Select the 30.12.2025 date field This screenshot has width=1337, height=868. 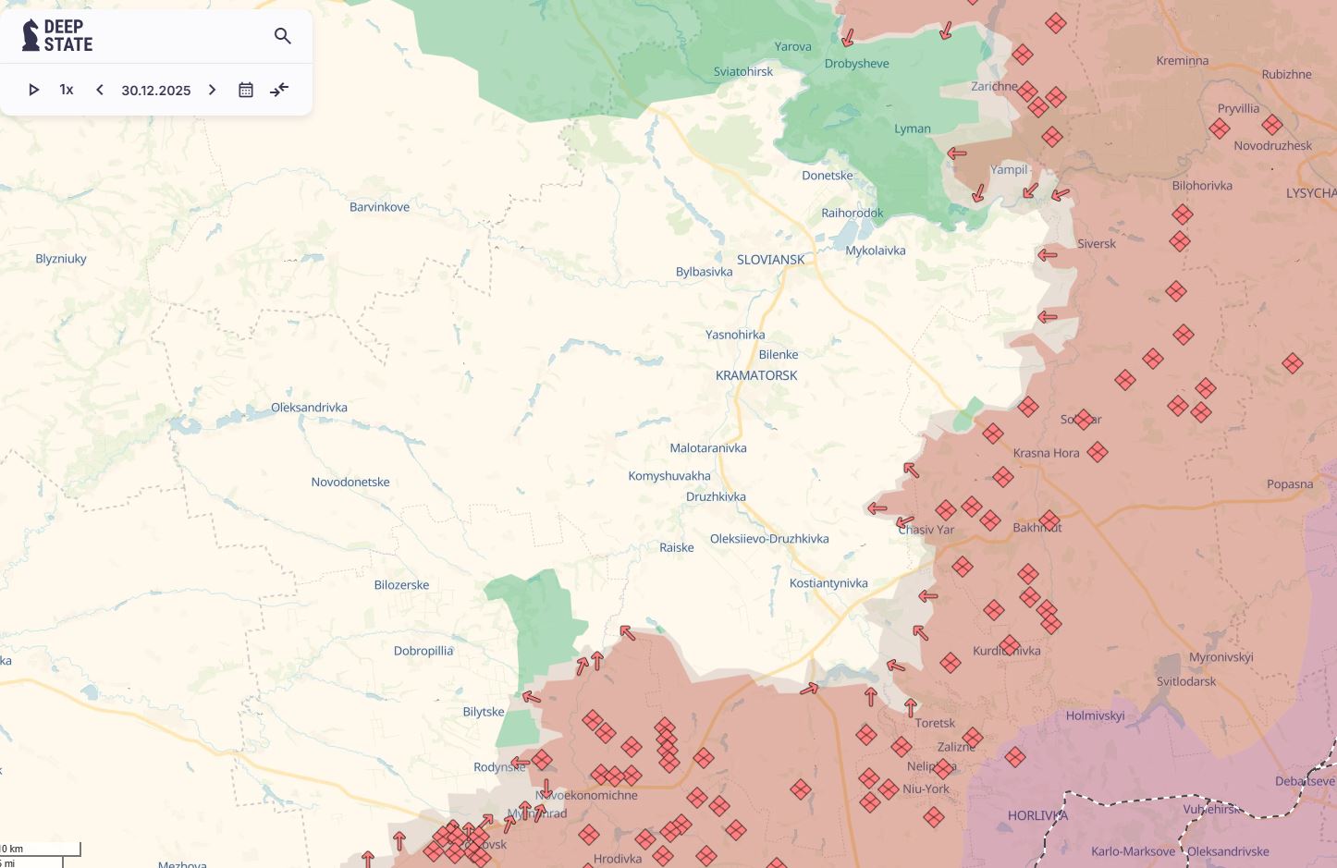[156, 91]
